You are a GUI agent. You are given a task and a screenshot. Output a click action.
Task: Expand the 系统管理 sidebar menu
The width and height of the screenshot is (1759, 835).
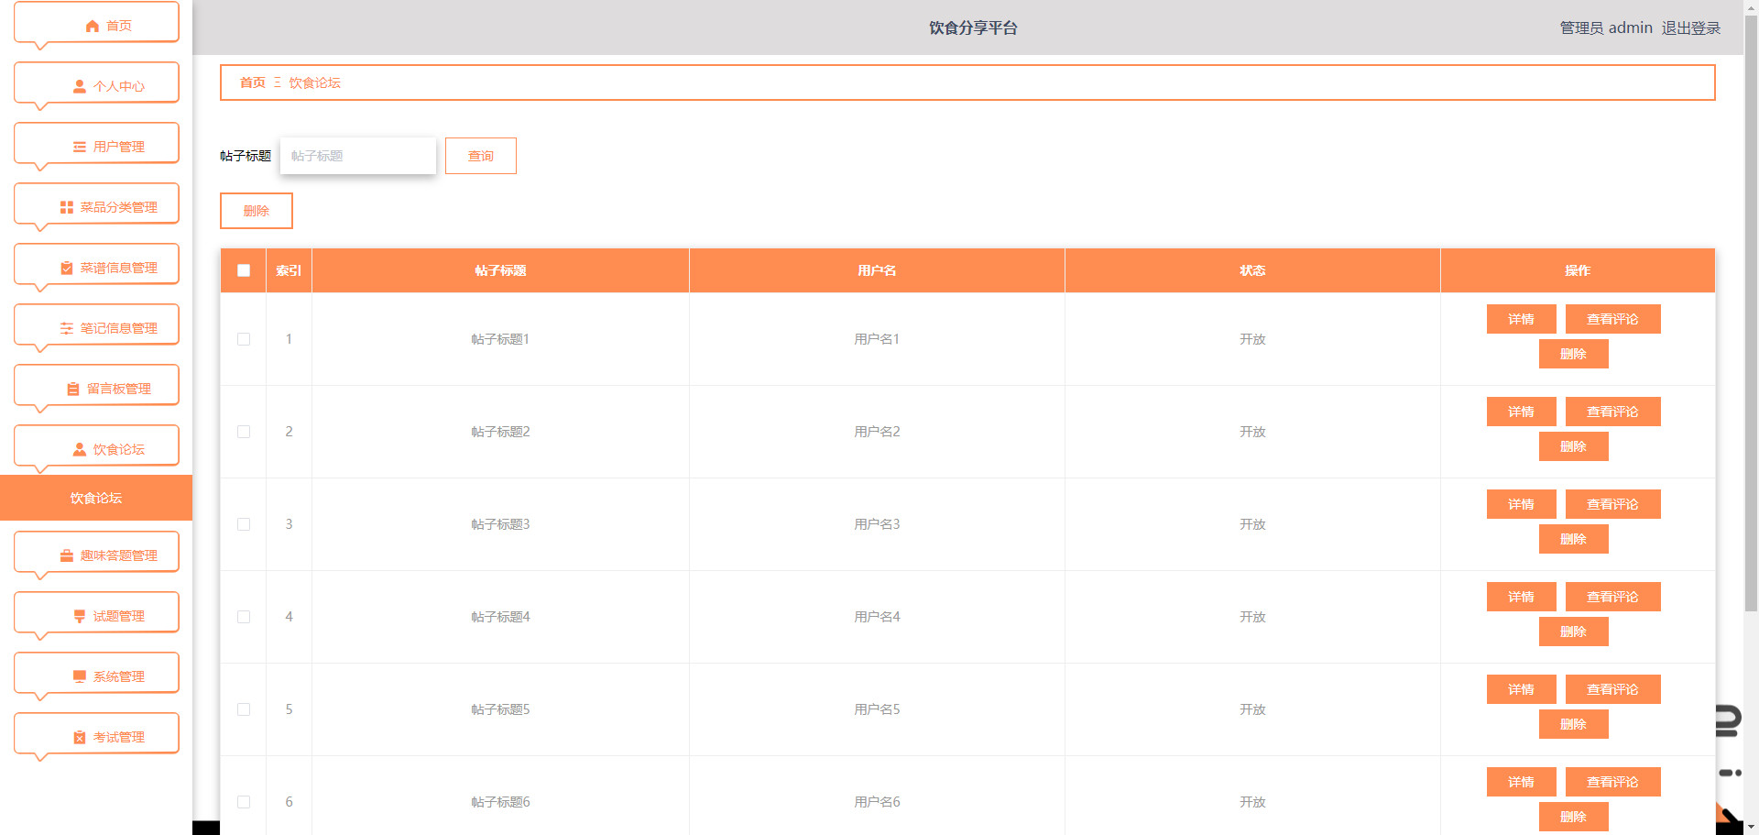96,676
